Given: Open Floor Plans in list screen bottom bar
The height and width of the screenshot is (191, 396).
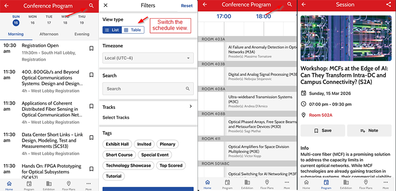Looking at the screenshot, I should click(68, 185).
